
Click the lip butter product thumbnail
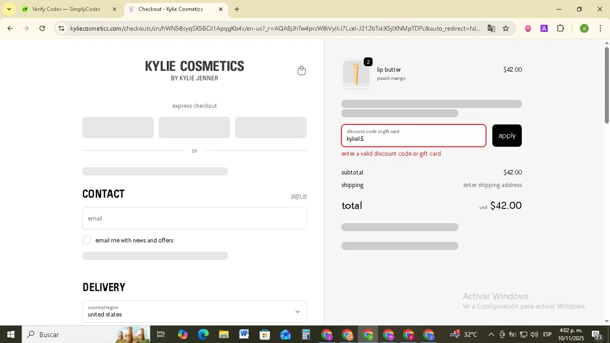tap(356, 74)
